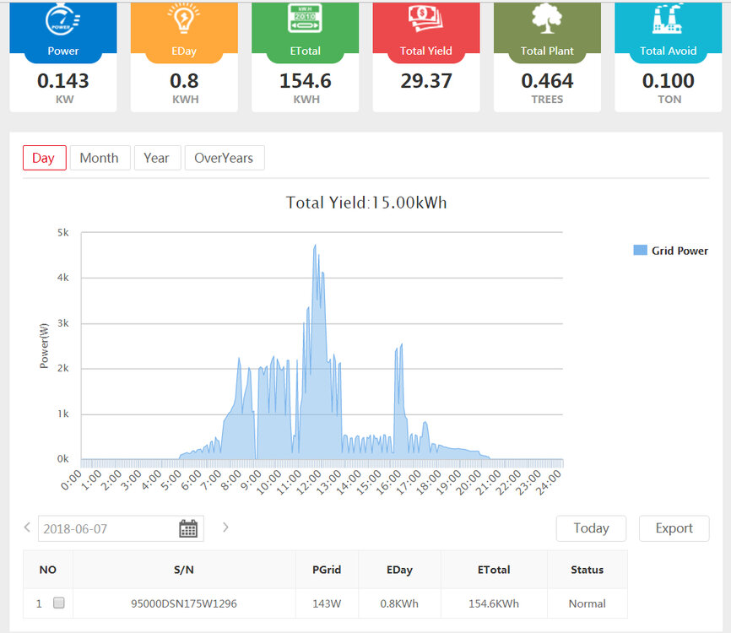Image resolution: width=731 pixels, height=633 pixels.
Task: Switch to the Day tab
Action: (44, 158)
